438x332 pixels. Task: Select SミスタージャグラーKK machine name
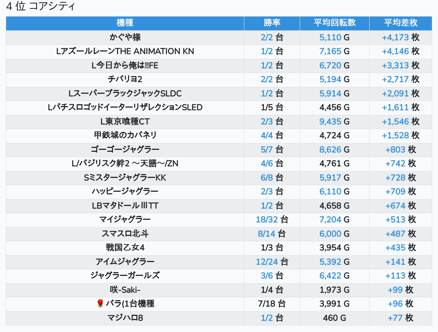125,178
